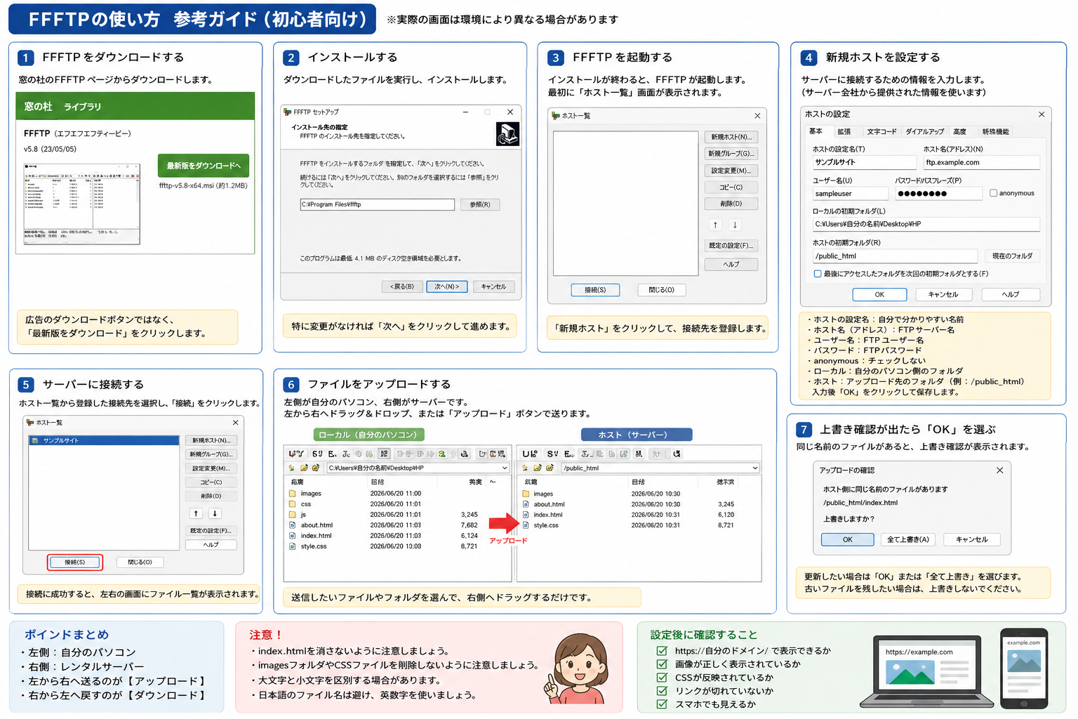
Task: Click about.html file icon in host pane
Action: click(526, 504)
